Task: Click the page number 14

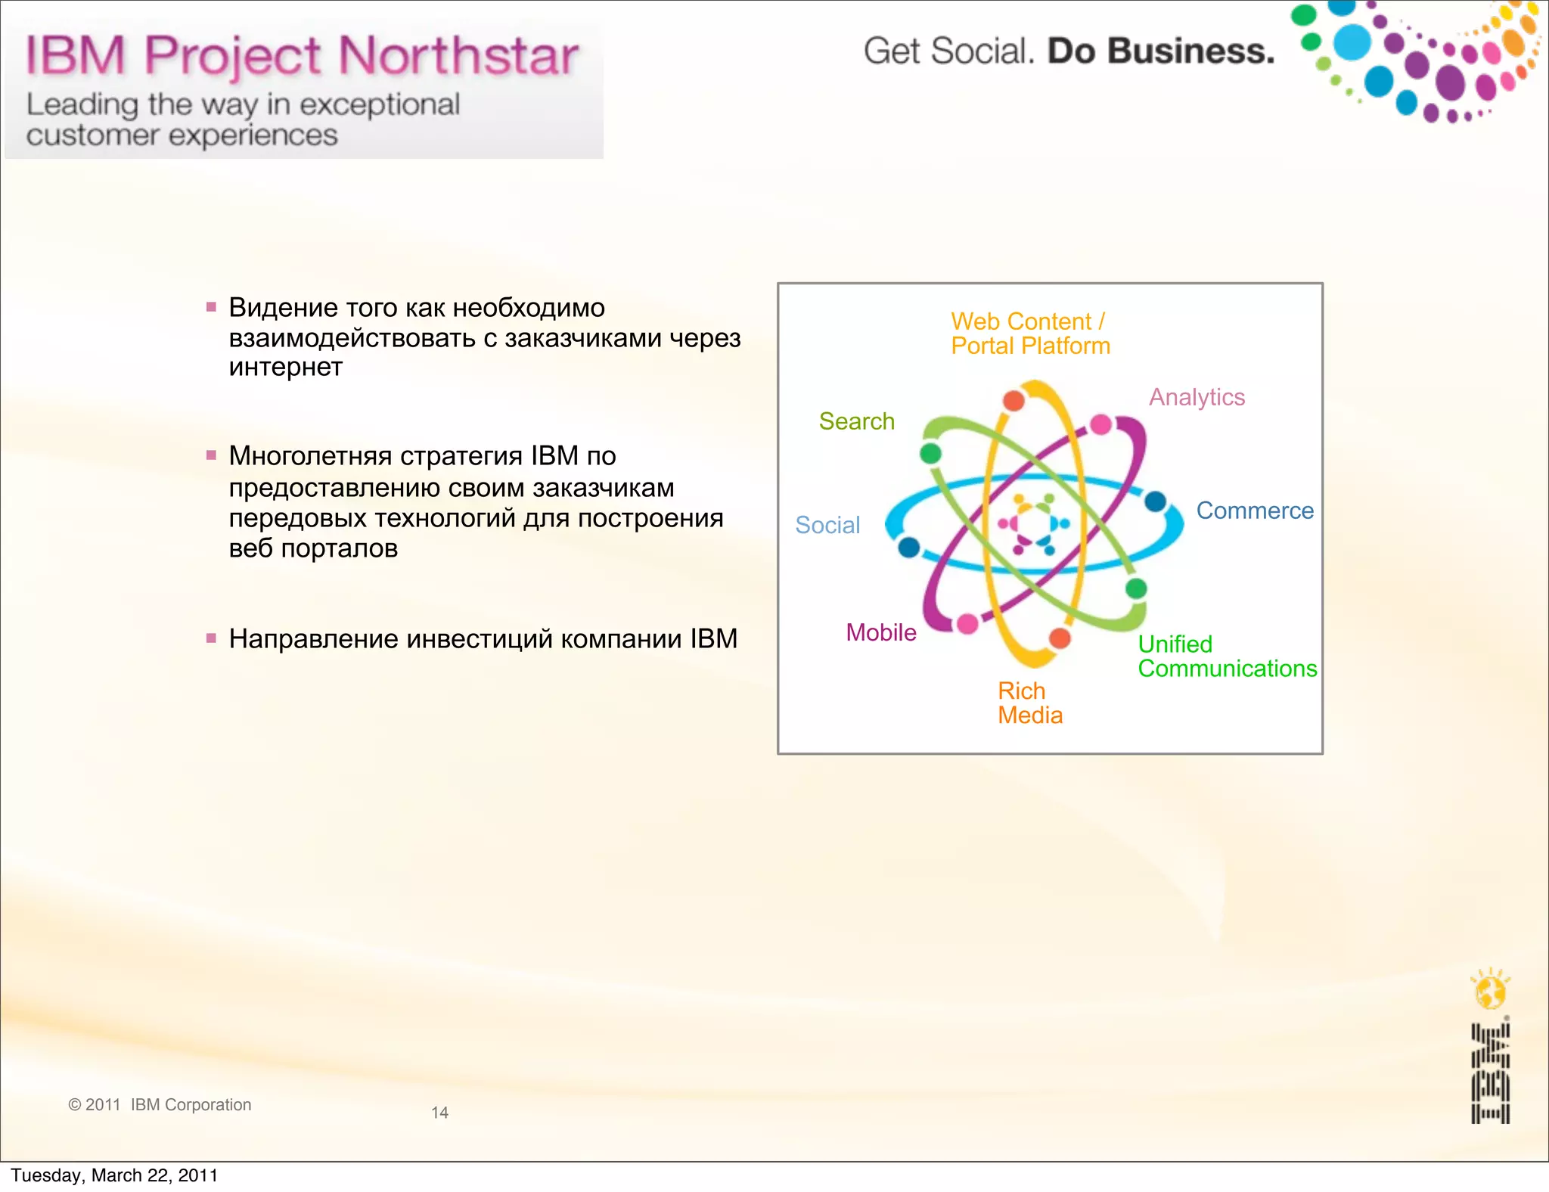Action: [439, 1113]
